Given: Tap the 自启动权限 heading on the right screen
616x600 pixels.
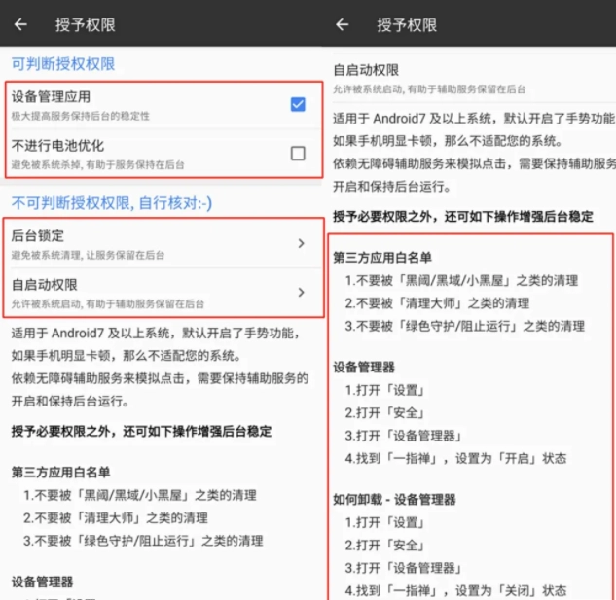Looking at the screenshot, I should point(366,70).
